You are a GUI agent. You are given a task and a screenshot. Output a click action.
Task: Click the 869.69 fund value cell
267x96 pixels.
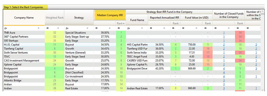pos(191,69)
